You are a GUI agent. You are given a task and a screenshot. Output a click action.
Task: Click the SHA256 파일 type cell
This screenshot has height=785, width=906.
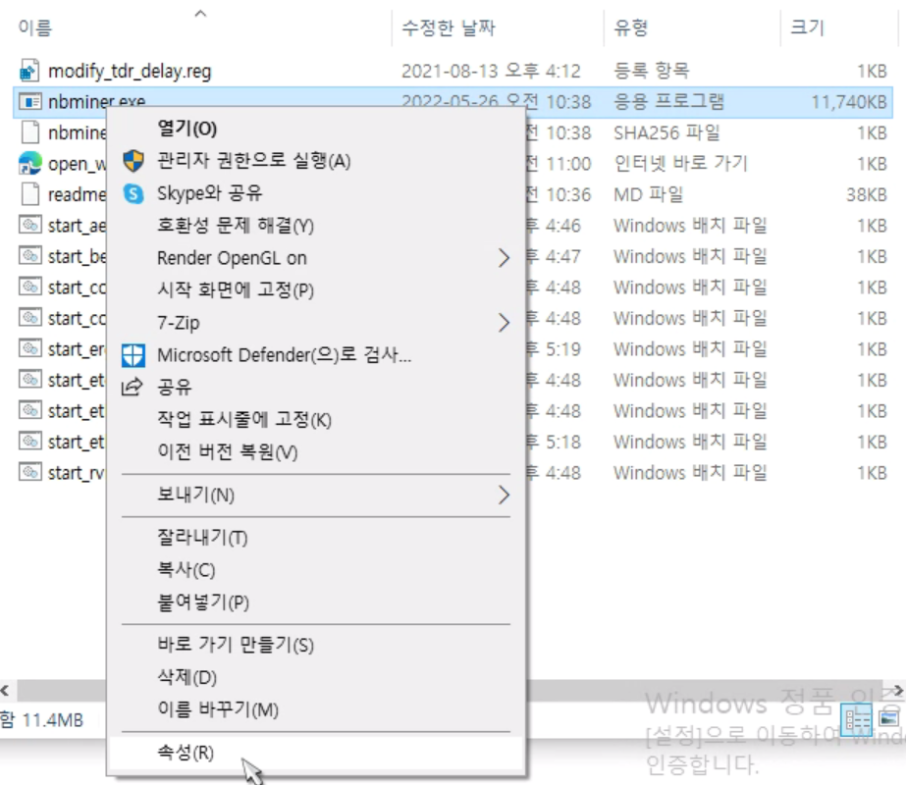coord(666,132)
